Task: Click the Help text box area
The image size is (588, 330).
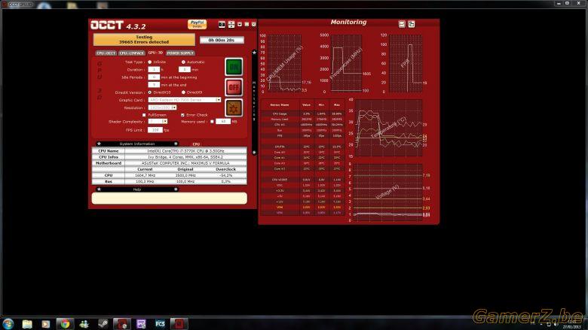Action: (170, 198)
